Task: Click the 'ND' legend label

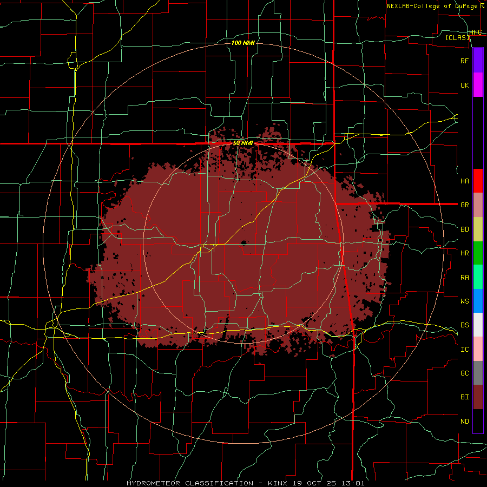Action: click(x=464, y=422)
